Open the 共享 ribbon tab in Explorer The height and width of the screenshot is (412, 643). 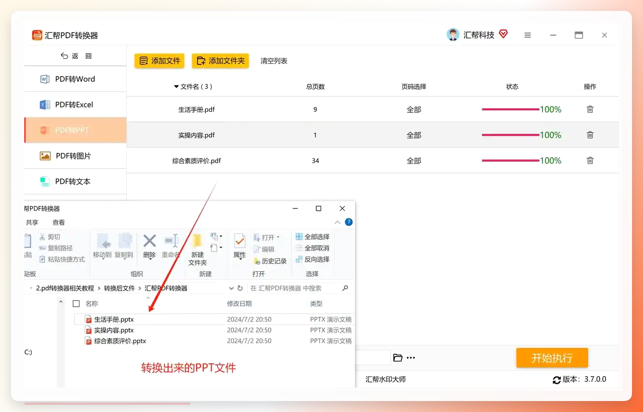(x=32, y=223)
